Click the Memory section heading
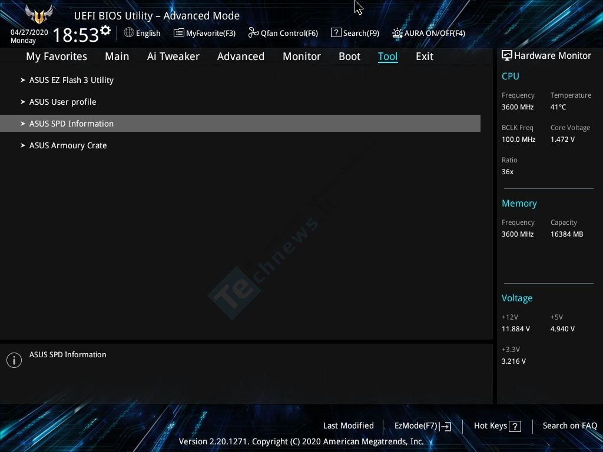Screen dimensions: 603x452 point(519,203)
